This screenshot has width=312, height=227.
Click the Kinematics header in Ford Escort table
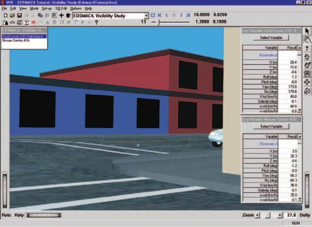click(x=268, y=55)
